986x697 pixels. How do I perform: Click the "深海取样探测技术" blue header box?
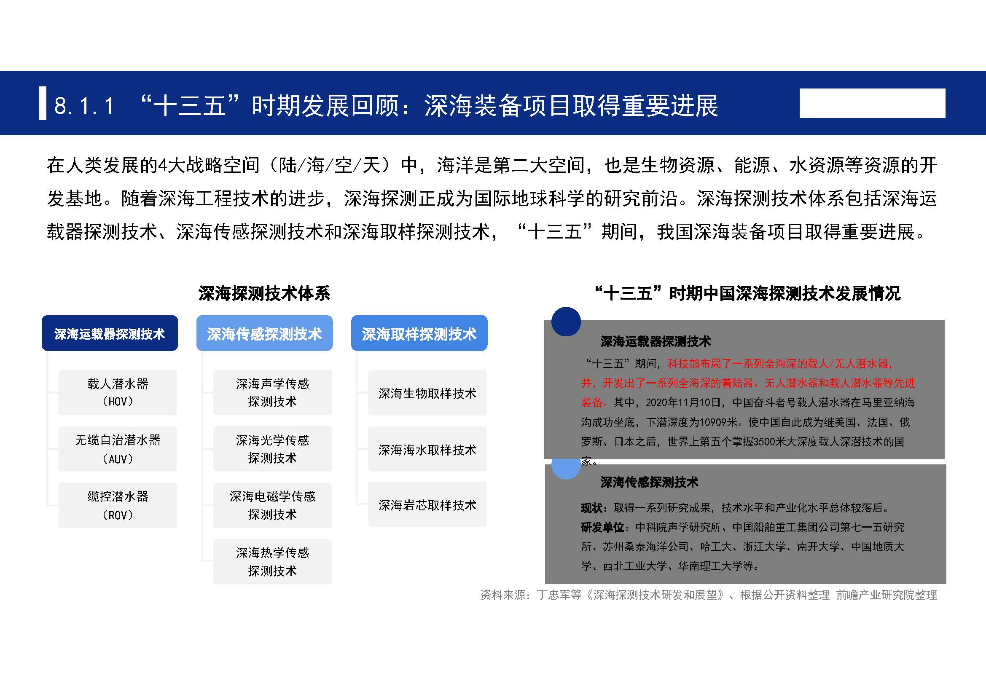pyautogui.click(x=419, y=333)
